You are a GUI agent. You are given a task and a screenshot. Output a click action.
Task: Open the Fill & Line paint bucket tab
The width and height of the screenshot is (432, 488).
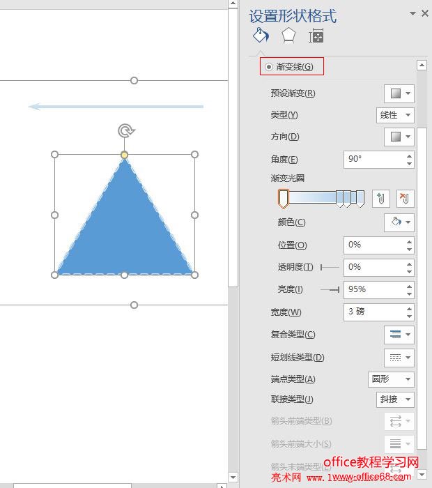coord(261,35)
